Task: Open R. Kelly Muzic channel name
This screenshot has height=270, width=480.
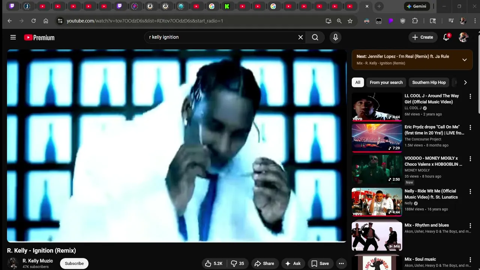Action: (x=37, y=261)
